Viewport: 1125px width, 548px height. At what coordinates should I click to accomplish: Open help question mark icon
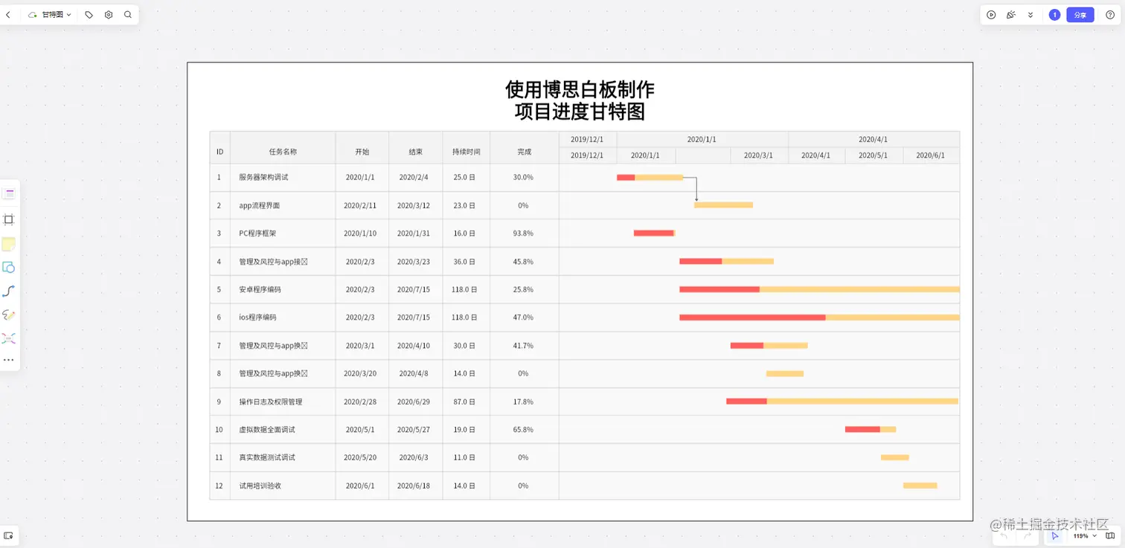click(x=1110, y=15)
